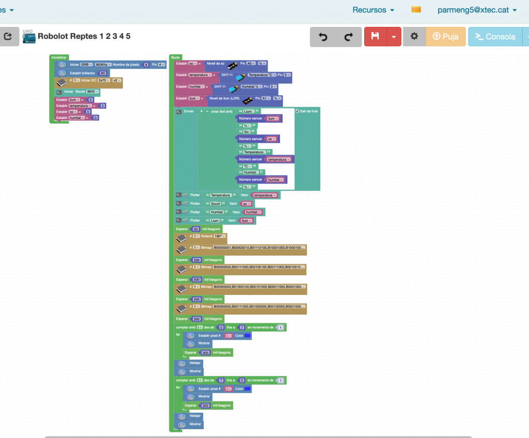The height and width of the screenshot is (438, 529).
Task: Click the Puja upload button
Action: (446, 37)
